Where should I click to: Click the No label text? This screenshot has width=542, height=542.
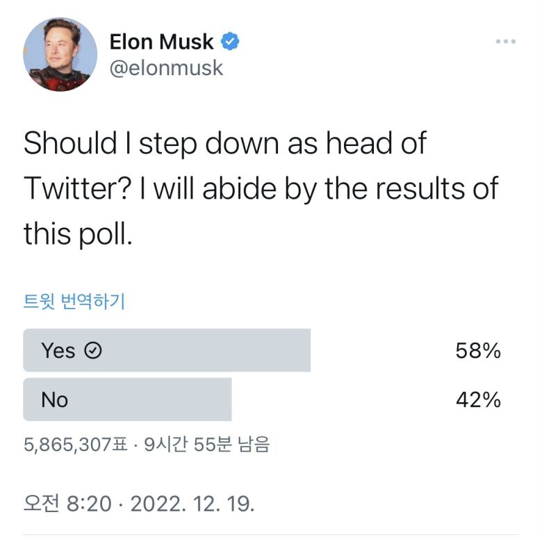click(x=54, y=400)
